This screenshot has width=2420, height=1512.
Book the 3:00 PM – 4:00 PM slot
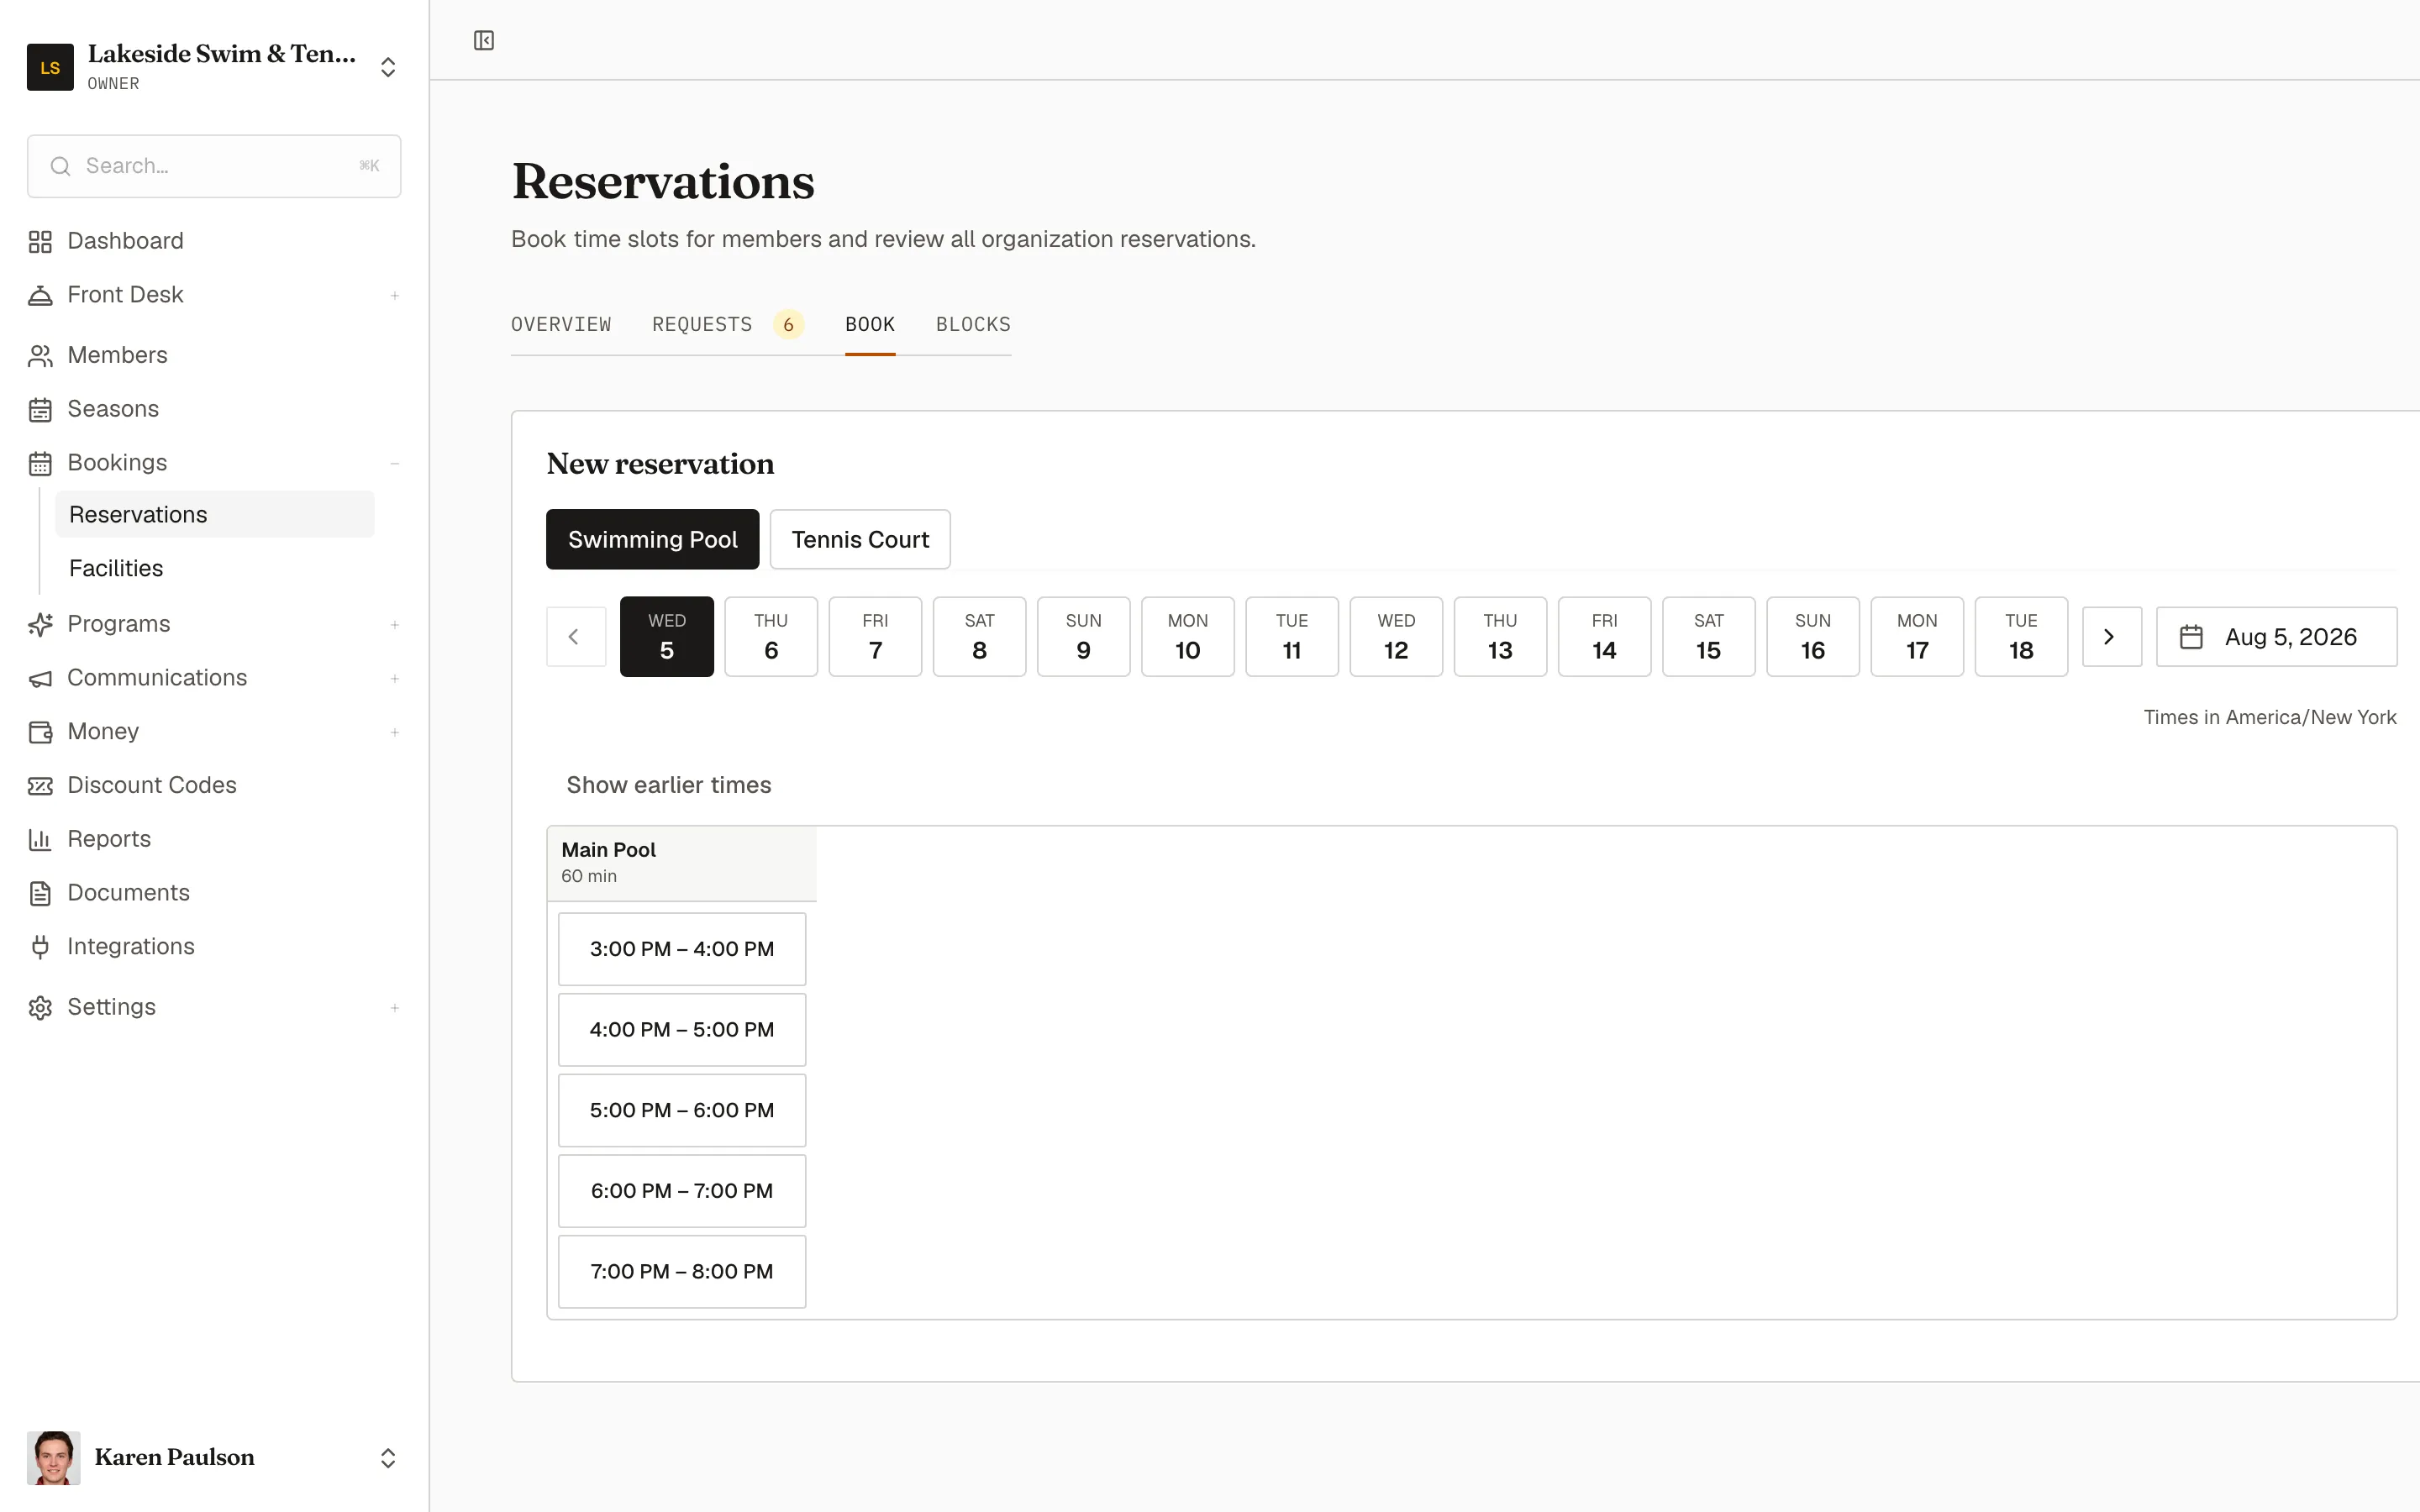682,949
